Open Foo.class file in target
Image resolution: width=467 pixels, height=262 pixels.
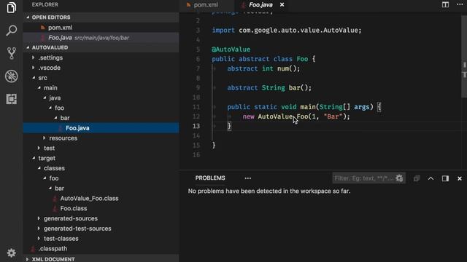[x=101, y=209]
